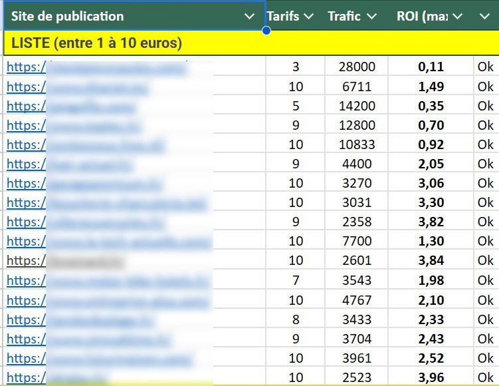The height and width of the screenshot is (386, 499).
Task: Open the Tarifs column filter dropdown
Action: (309, 16)
